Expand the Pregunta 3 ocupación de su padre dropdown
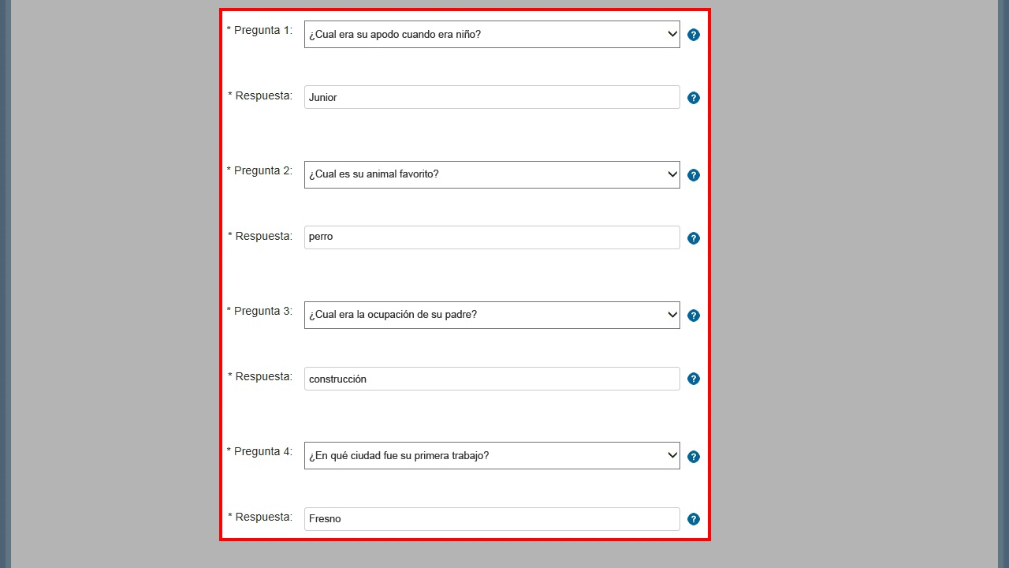The width and height of the screenshot is (1009, 568). [x=492, y=316]
